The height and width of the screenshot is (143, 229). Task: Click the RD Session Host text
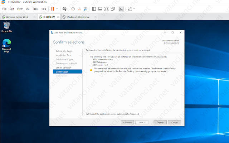pos(101,65)
